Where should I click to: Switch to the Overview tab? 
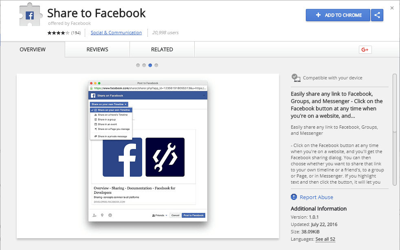(33, 50)
